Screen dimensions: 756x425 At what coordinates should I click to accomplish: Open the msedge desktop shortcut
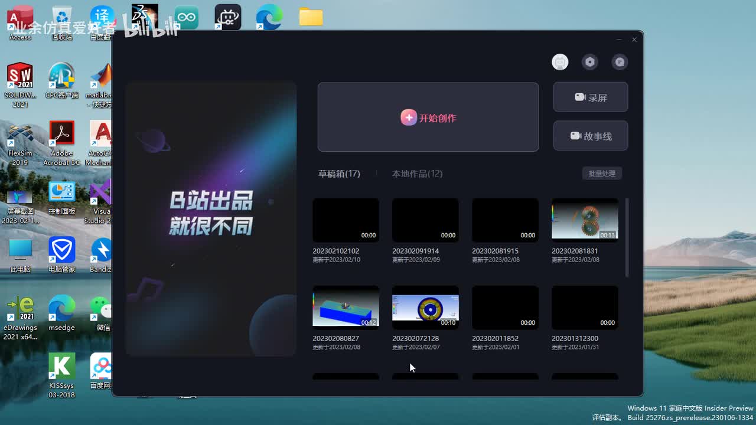61,313
